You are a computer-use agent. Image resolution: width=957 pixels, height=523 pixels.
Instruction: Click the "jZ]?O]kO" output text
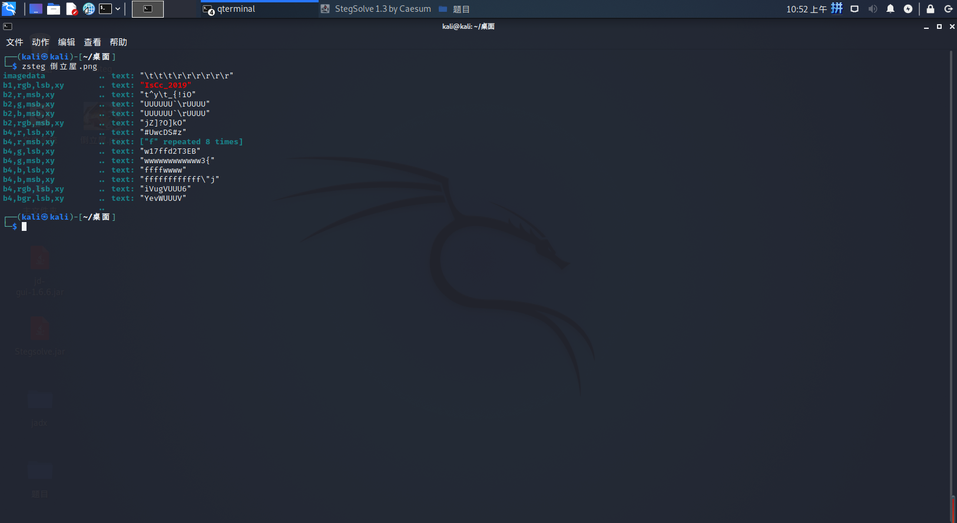(x=163, y=123)
